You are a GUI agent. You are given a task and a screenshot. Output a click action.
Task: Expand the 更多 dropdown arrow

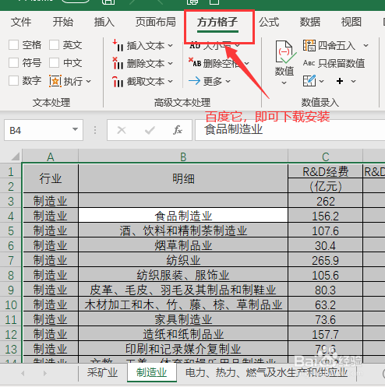pyautogui.click(x=228, y=82)
